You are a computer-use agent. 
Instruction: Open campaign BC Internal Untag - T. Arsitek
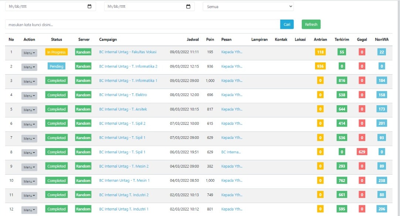coord(123,109)
